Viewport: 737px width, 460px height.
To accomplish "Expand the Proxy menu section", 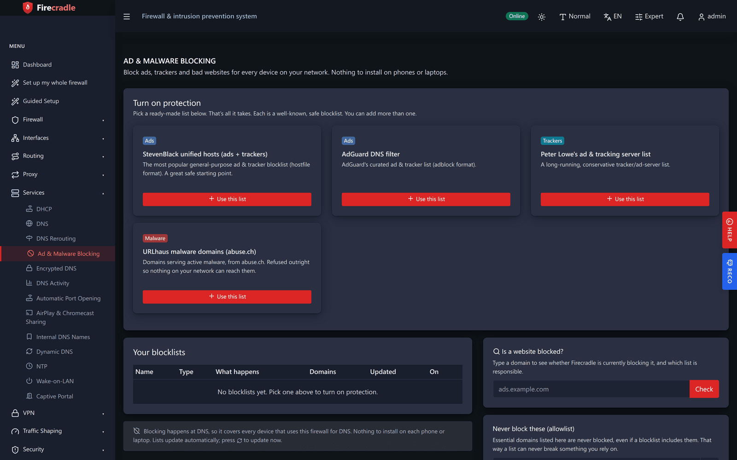I will (58, 174).
